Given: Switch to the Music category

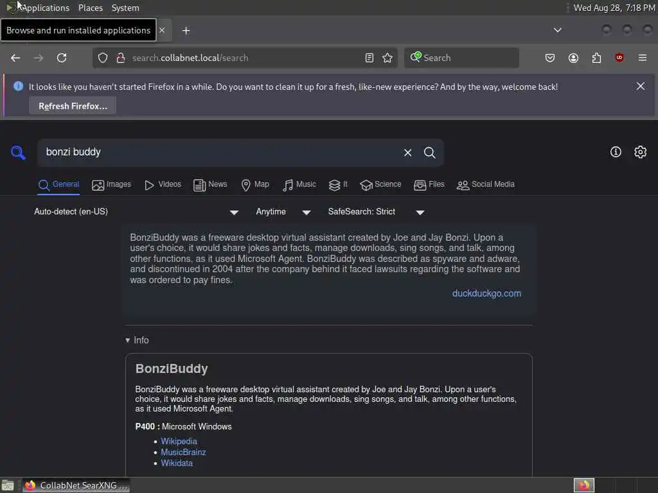Looking at the screenshot, I should pos(299,184).
